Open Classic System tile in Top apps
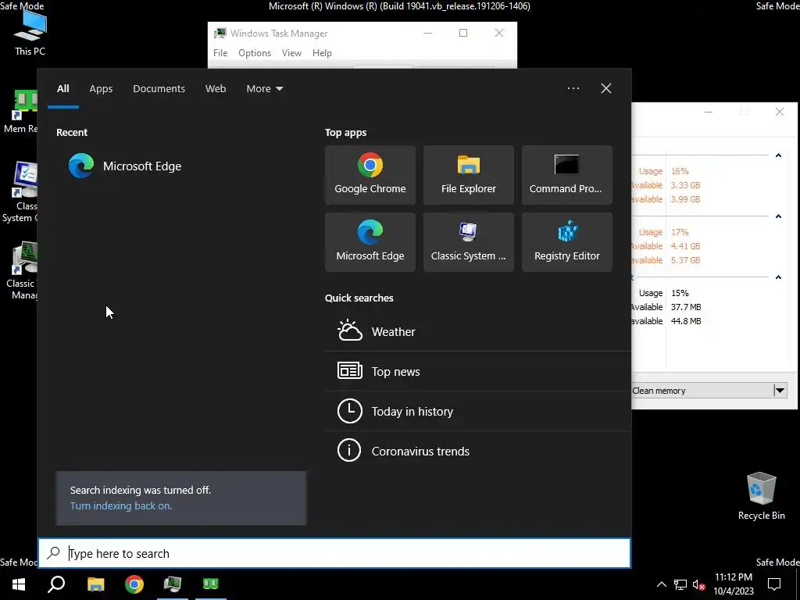 (469, 242)
